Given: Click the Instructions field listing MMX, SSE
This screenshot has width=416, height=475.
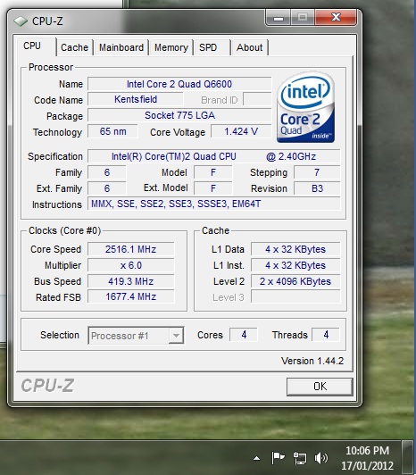Looking at the screenshot, I should pyautogui.click(x=214, y=204).
